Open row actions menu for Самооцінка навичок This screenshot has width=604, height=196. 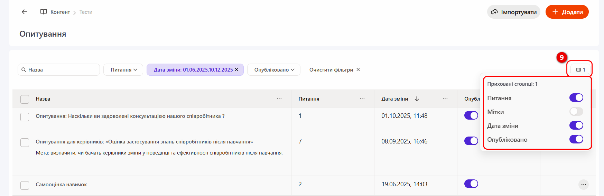click(583, 185)
